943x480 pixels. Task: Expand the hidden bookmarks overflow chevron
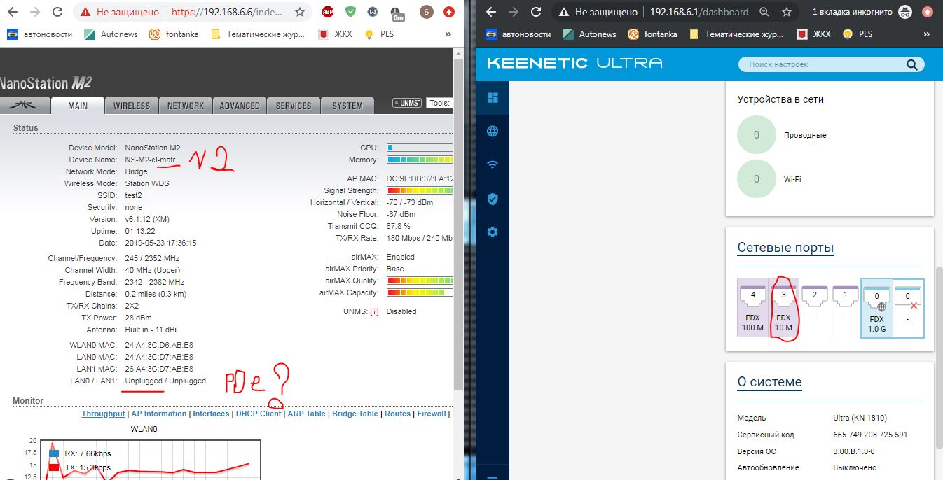pos(448,34)
